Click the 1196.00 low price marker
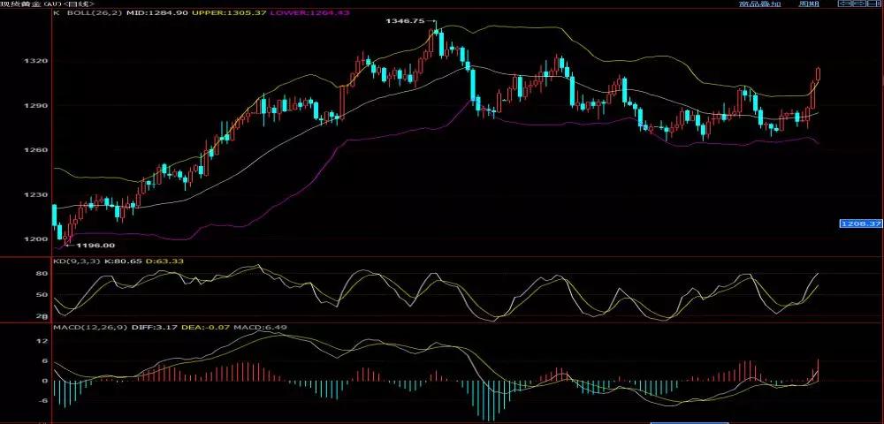884x424 pixels. point(95,245)
